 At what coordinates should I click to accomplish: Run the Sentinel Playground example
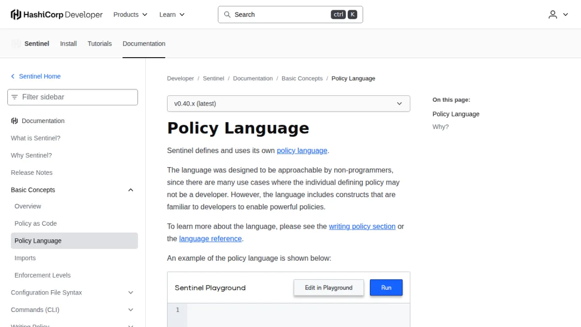click(x=386, y=288)
